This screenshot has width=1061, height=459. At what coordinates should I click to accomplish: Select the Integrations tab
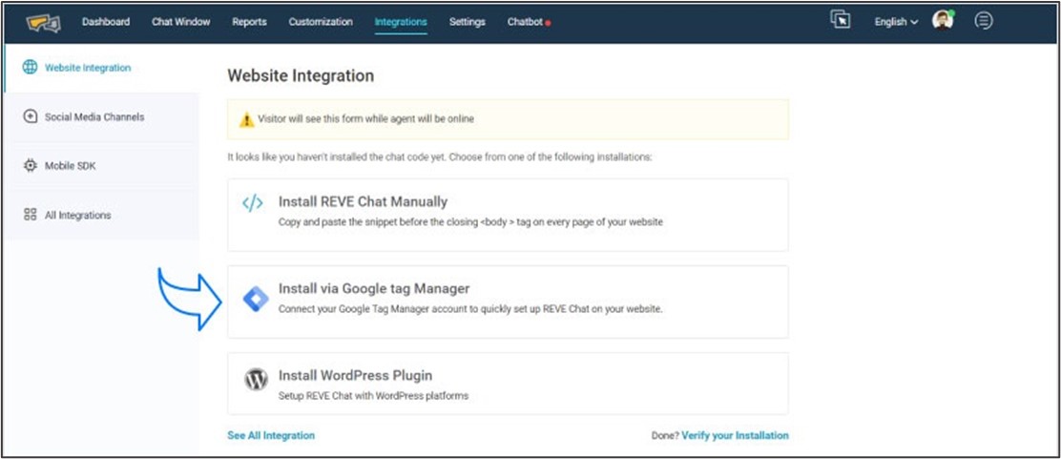click(401, 22)
